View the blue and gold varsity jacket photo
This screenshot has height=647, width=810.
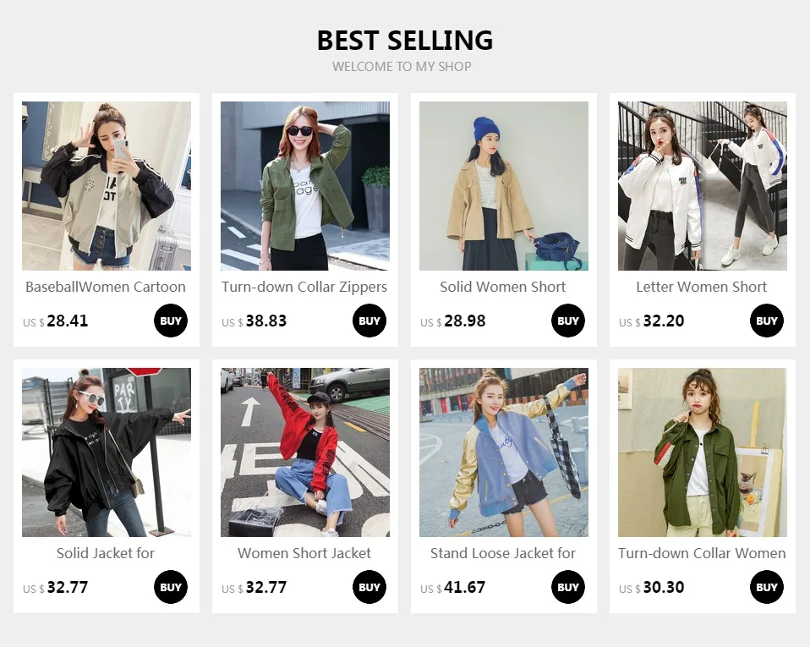point(504,452)
